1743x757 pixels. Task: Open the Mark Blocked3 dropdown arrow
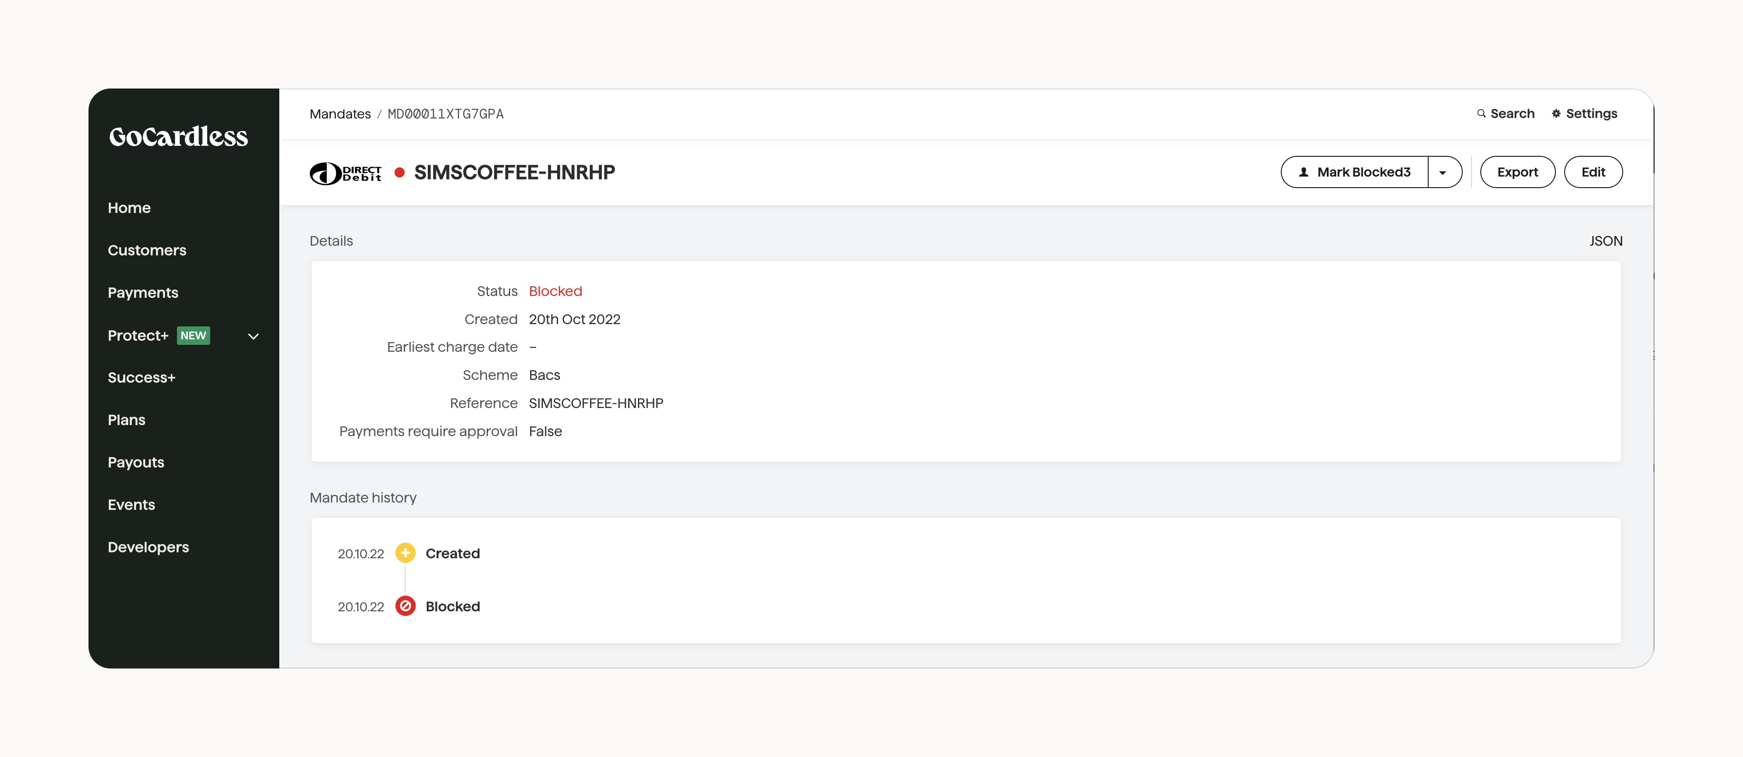point(1443,173)
